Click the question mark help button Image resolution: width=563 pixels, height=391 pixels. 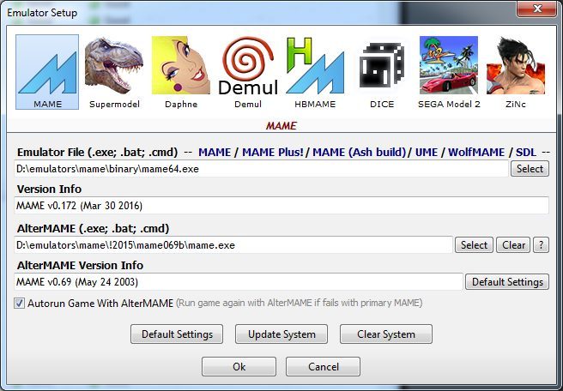pyautogui.click(x=541, y=245)
